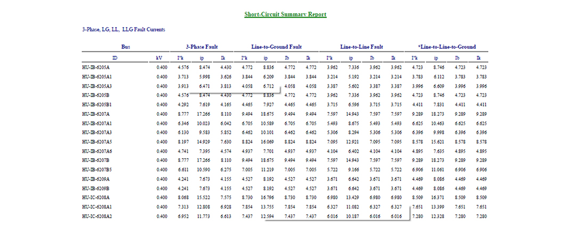Click the 6.596 value in HU-IB-6205B1 row
The height and width of the screenshot is (231, 565).
[353, 105]
